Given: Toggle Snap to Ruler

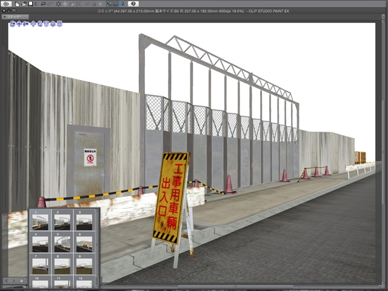Looking at the screenshot, I should [x=109, y=4].
